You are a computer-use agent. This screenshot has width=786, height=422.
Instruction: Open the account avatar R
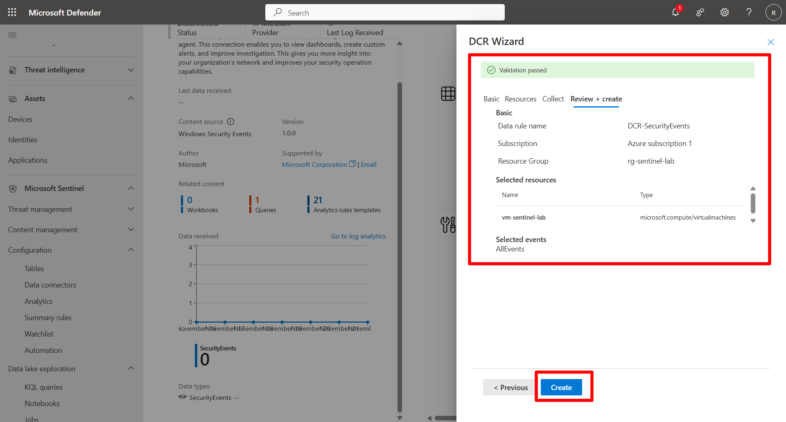(773, 12)
